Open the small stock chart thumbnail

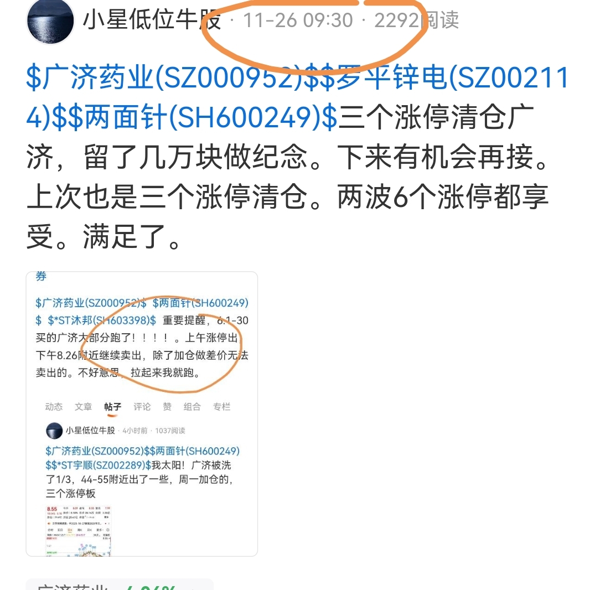click(x=79, y=531)
